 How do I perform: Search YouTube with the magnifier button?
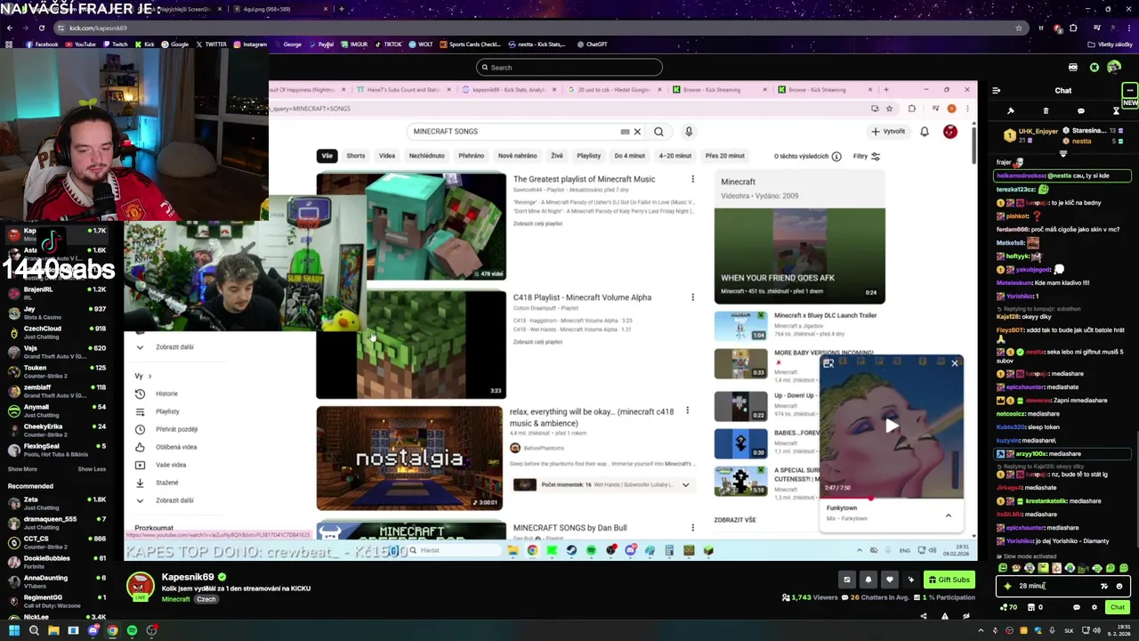pyautogui.click(x=658, y=132)
